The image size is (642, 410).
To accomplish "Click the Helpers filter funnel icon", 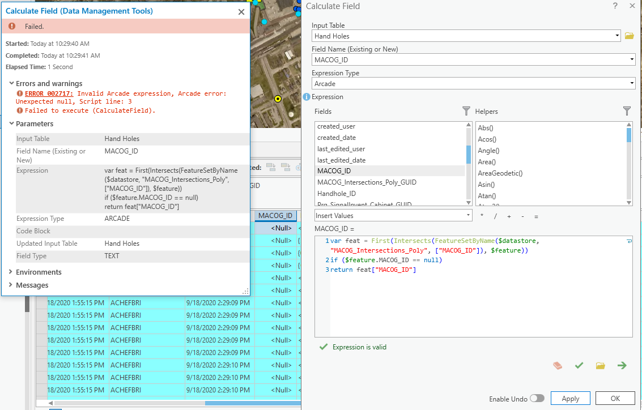I will [627, 111].
